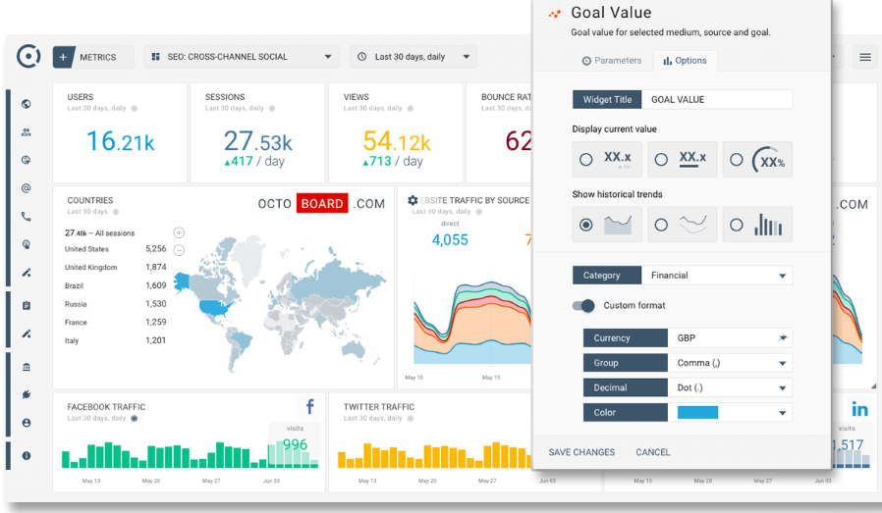
Task: Click the small dot icon beside Sessions subtitle
Action: tap(272, 109)
